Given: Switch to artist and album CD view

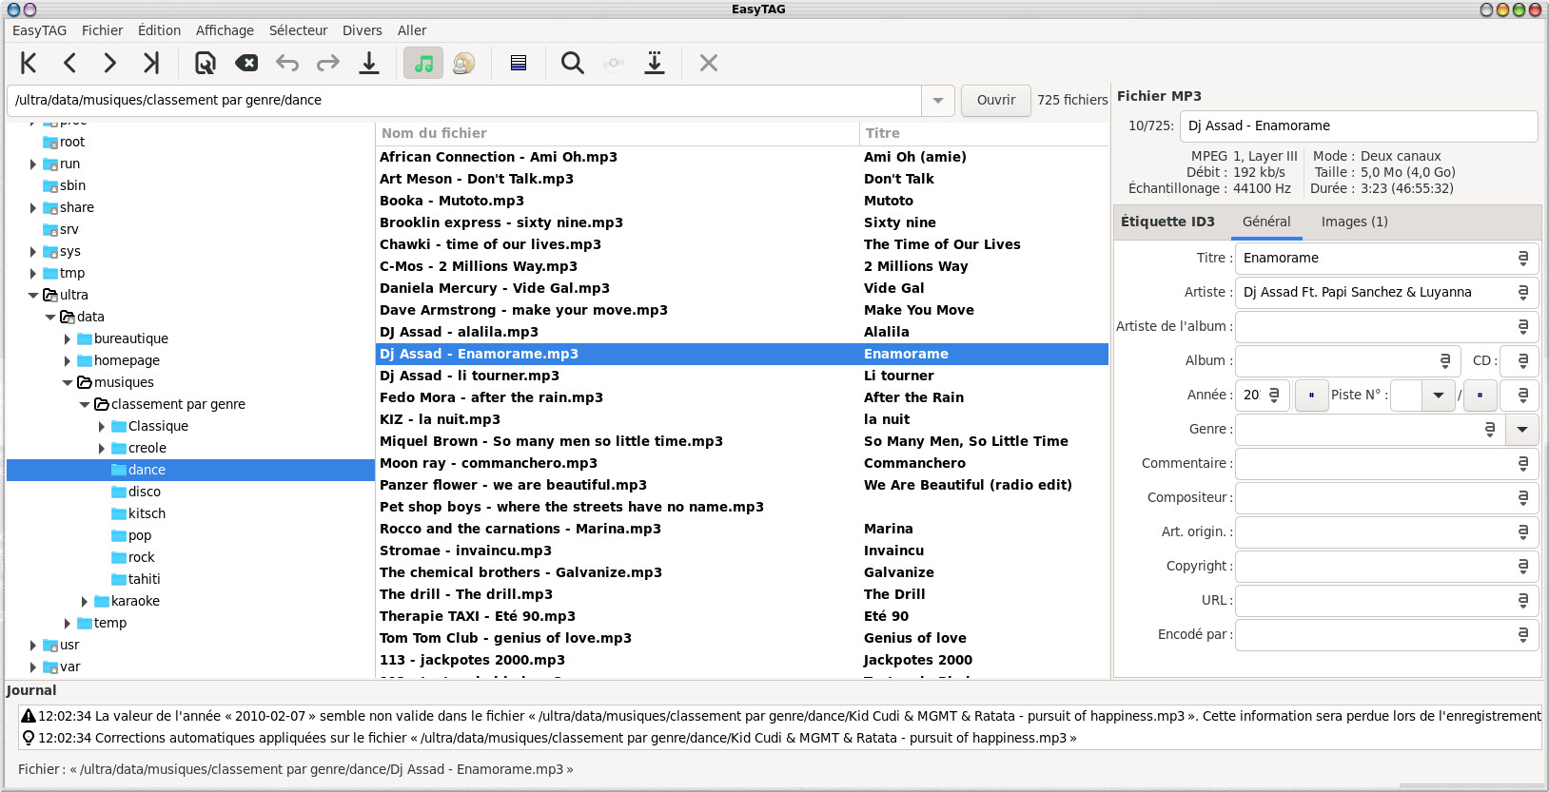Looking at the screenshot, I should (463, 63).
